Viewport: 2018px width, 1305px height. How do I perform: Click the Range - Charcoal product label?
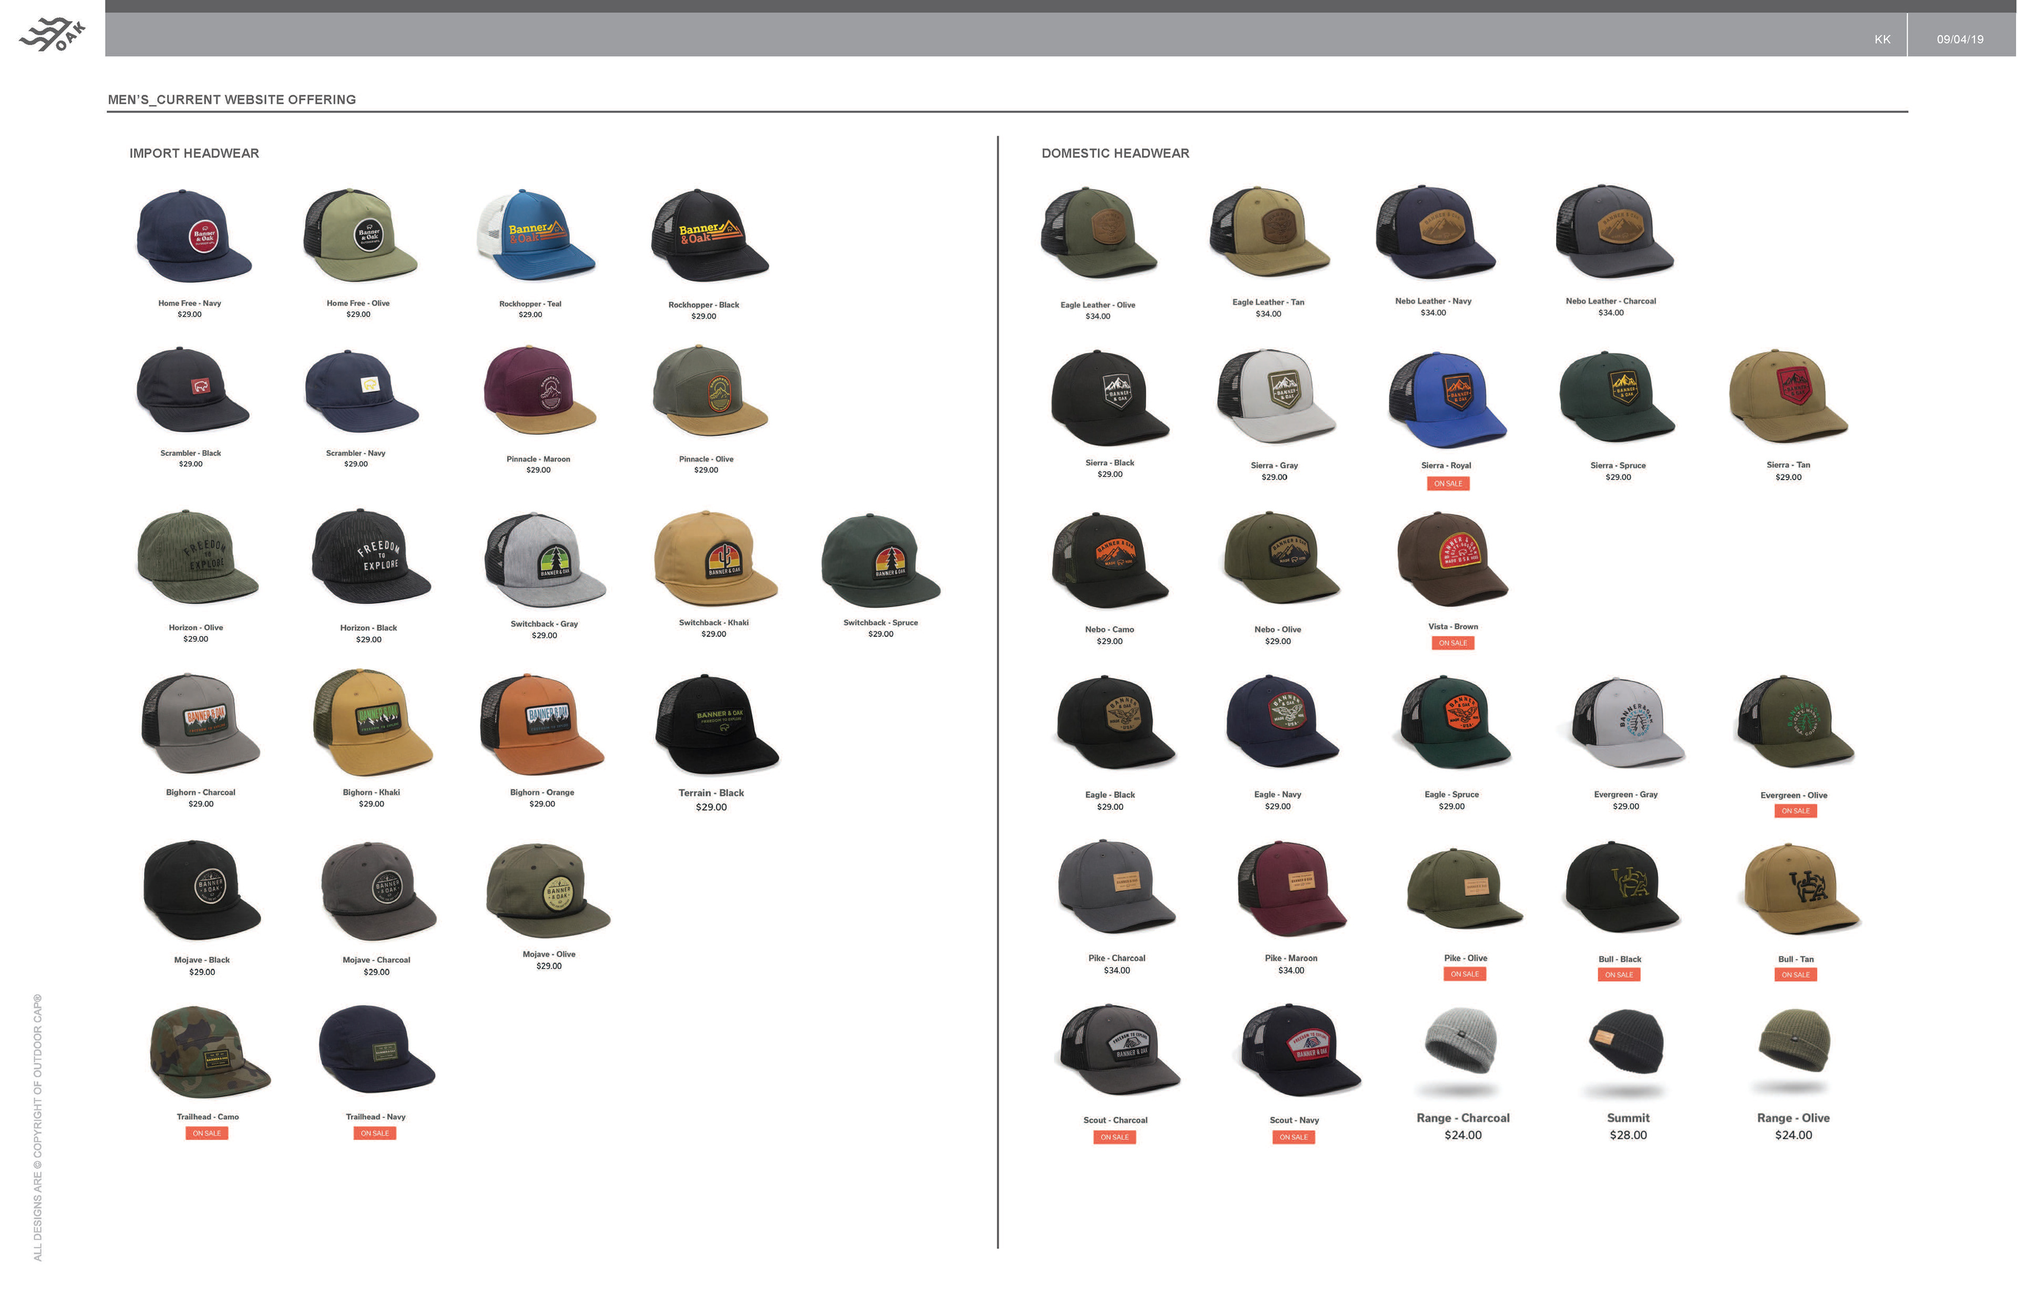point(1463,1119)
